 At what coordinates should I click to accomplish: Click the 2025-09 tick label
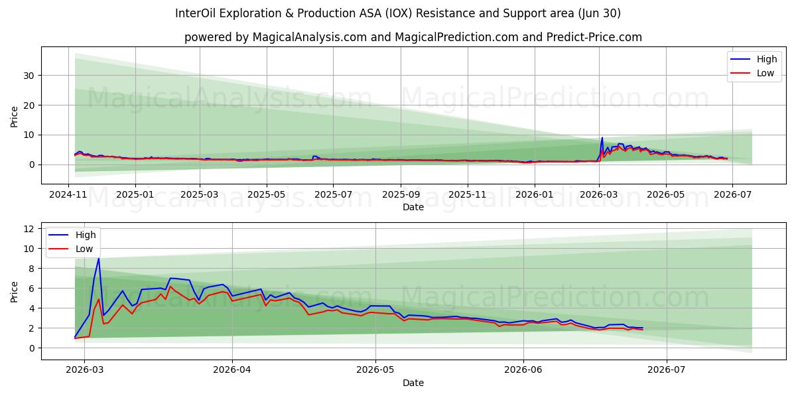click(x=401, y=194)
